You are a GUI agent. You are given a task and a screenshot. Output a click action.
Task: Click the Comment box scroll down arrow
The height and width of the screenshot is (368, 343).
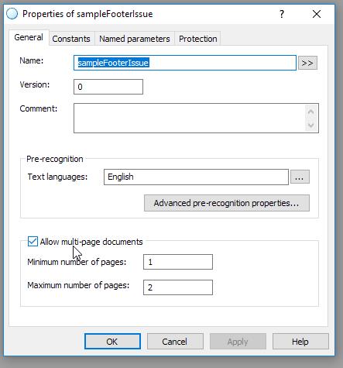click(x=311, y=125)
